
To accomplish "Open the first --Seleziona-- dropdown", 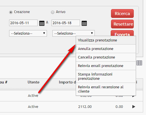I will (28, 34).
